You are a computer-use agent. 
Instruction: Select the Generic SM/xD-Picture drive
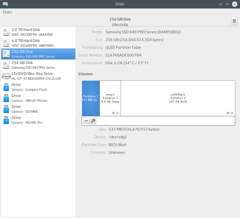tap(38, 98)
